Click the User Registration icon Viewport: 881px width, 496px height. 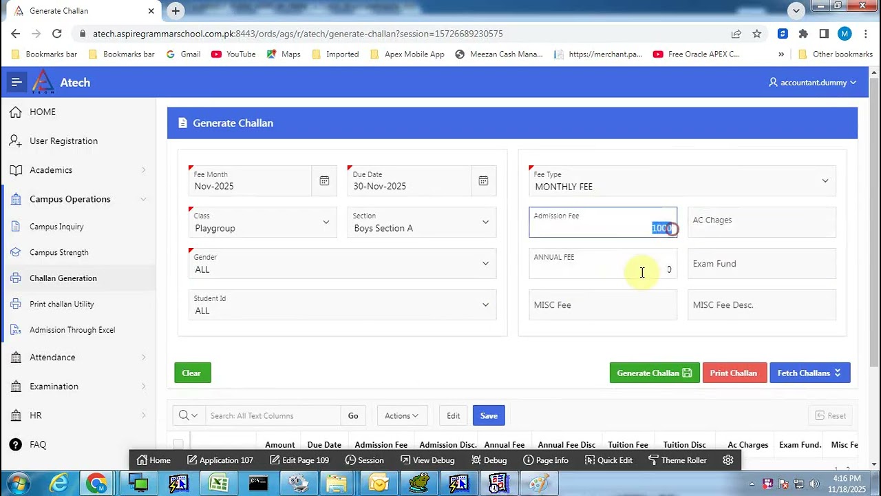pyautogui.click(x=15, y=141)
